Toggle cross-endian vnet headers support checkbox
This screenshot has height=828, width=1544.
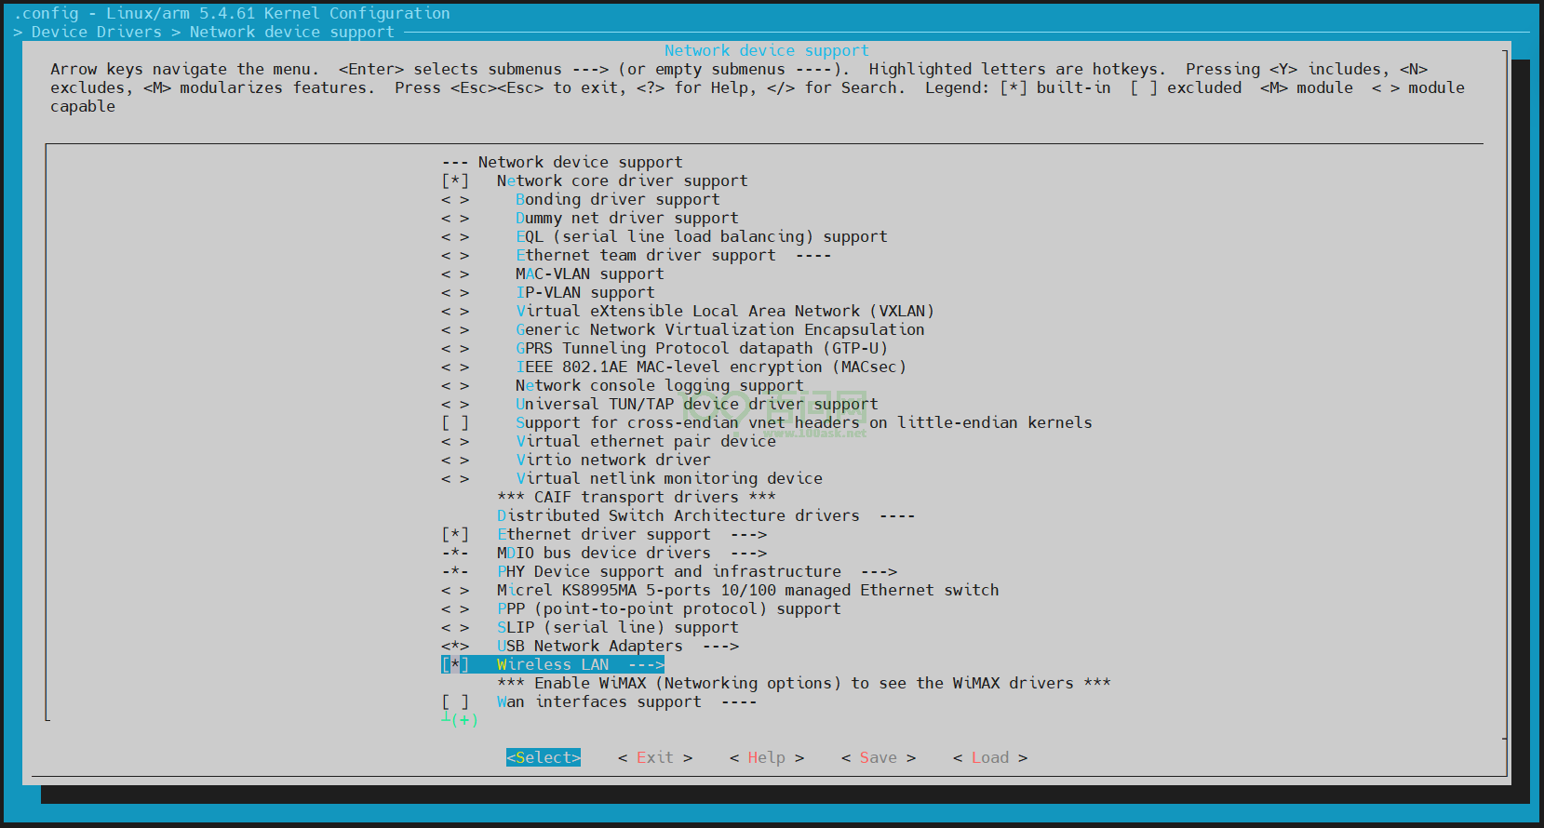pyautogui.click(x=455, y=423)
